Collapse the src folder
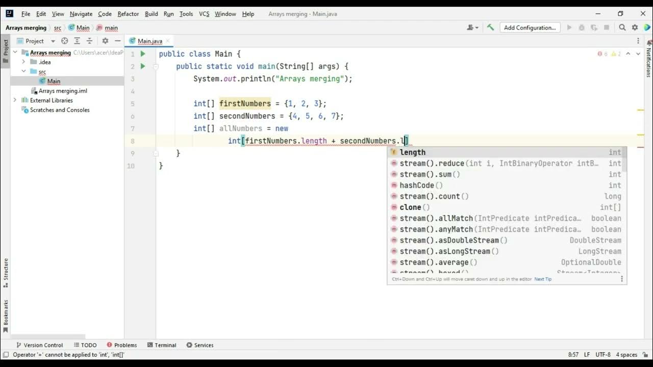The width and height of the screenshot is (653, 367). tap(24, 71)
